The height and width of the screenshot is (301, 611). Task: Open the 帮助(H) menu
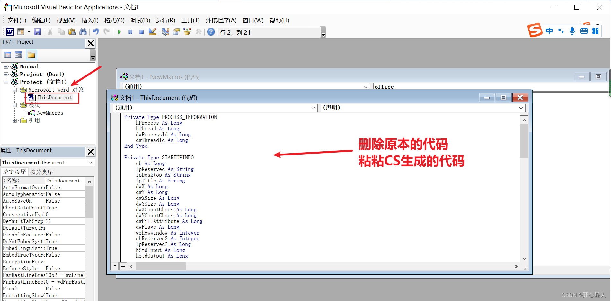coord(279,20)
